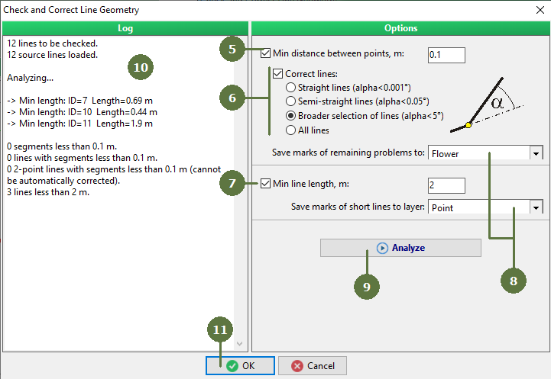Click the red X Cancel icon
This screenshot has height=379, width=551.
[x=297, y=366]
